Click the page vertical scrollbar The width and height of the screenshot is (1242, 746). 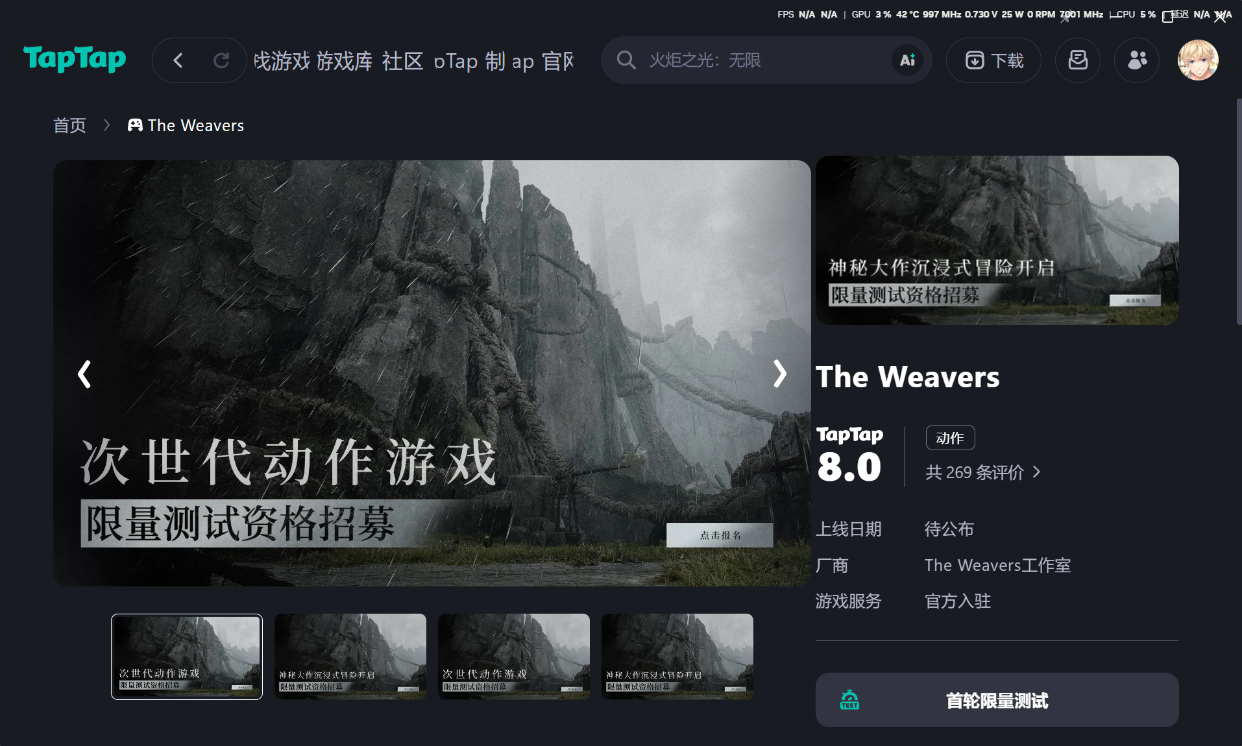pyautogui.click(x=1239, y=211)
